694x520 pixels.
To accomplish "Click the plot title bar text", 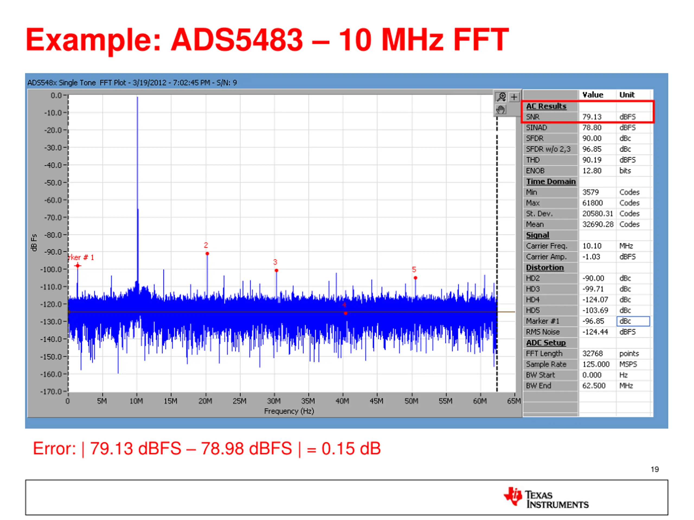I will click(132, 83).
